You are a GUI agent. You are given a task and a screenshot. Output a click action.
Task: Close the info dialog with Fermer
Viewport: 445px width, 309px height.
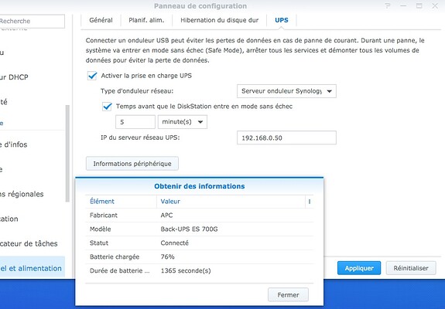tap(288, 295)
